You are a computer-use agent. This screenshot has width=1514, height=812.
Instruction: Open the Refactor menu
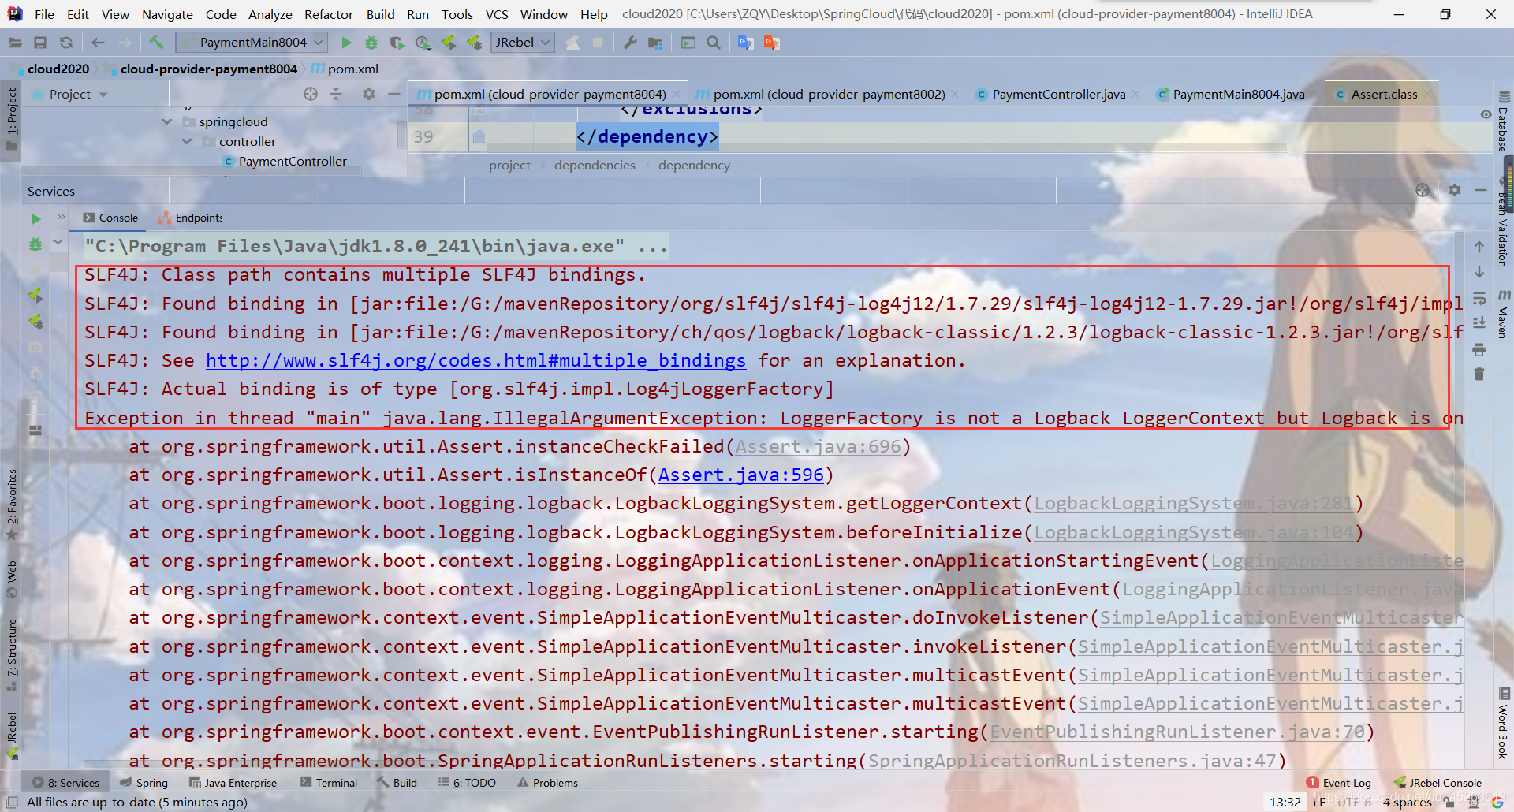[x=329, y=14]
